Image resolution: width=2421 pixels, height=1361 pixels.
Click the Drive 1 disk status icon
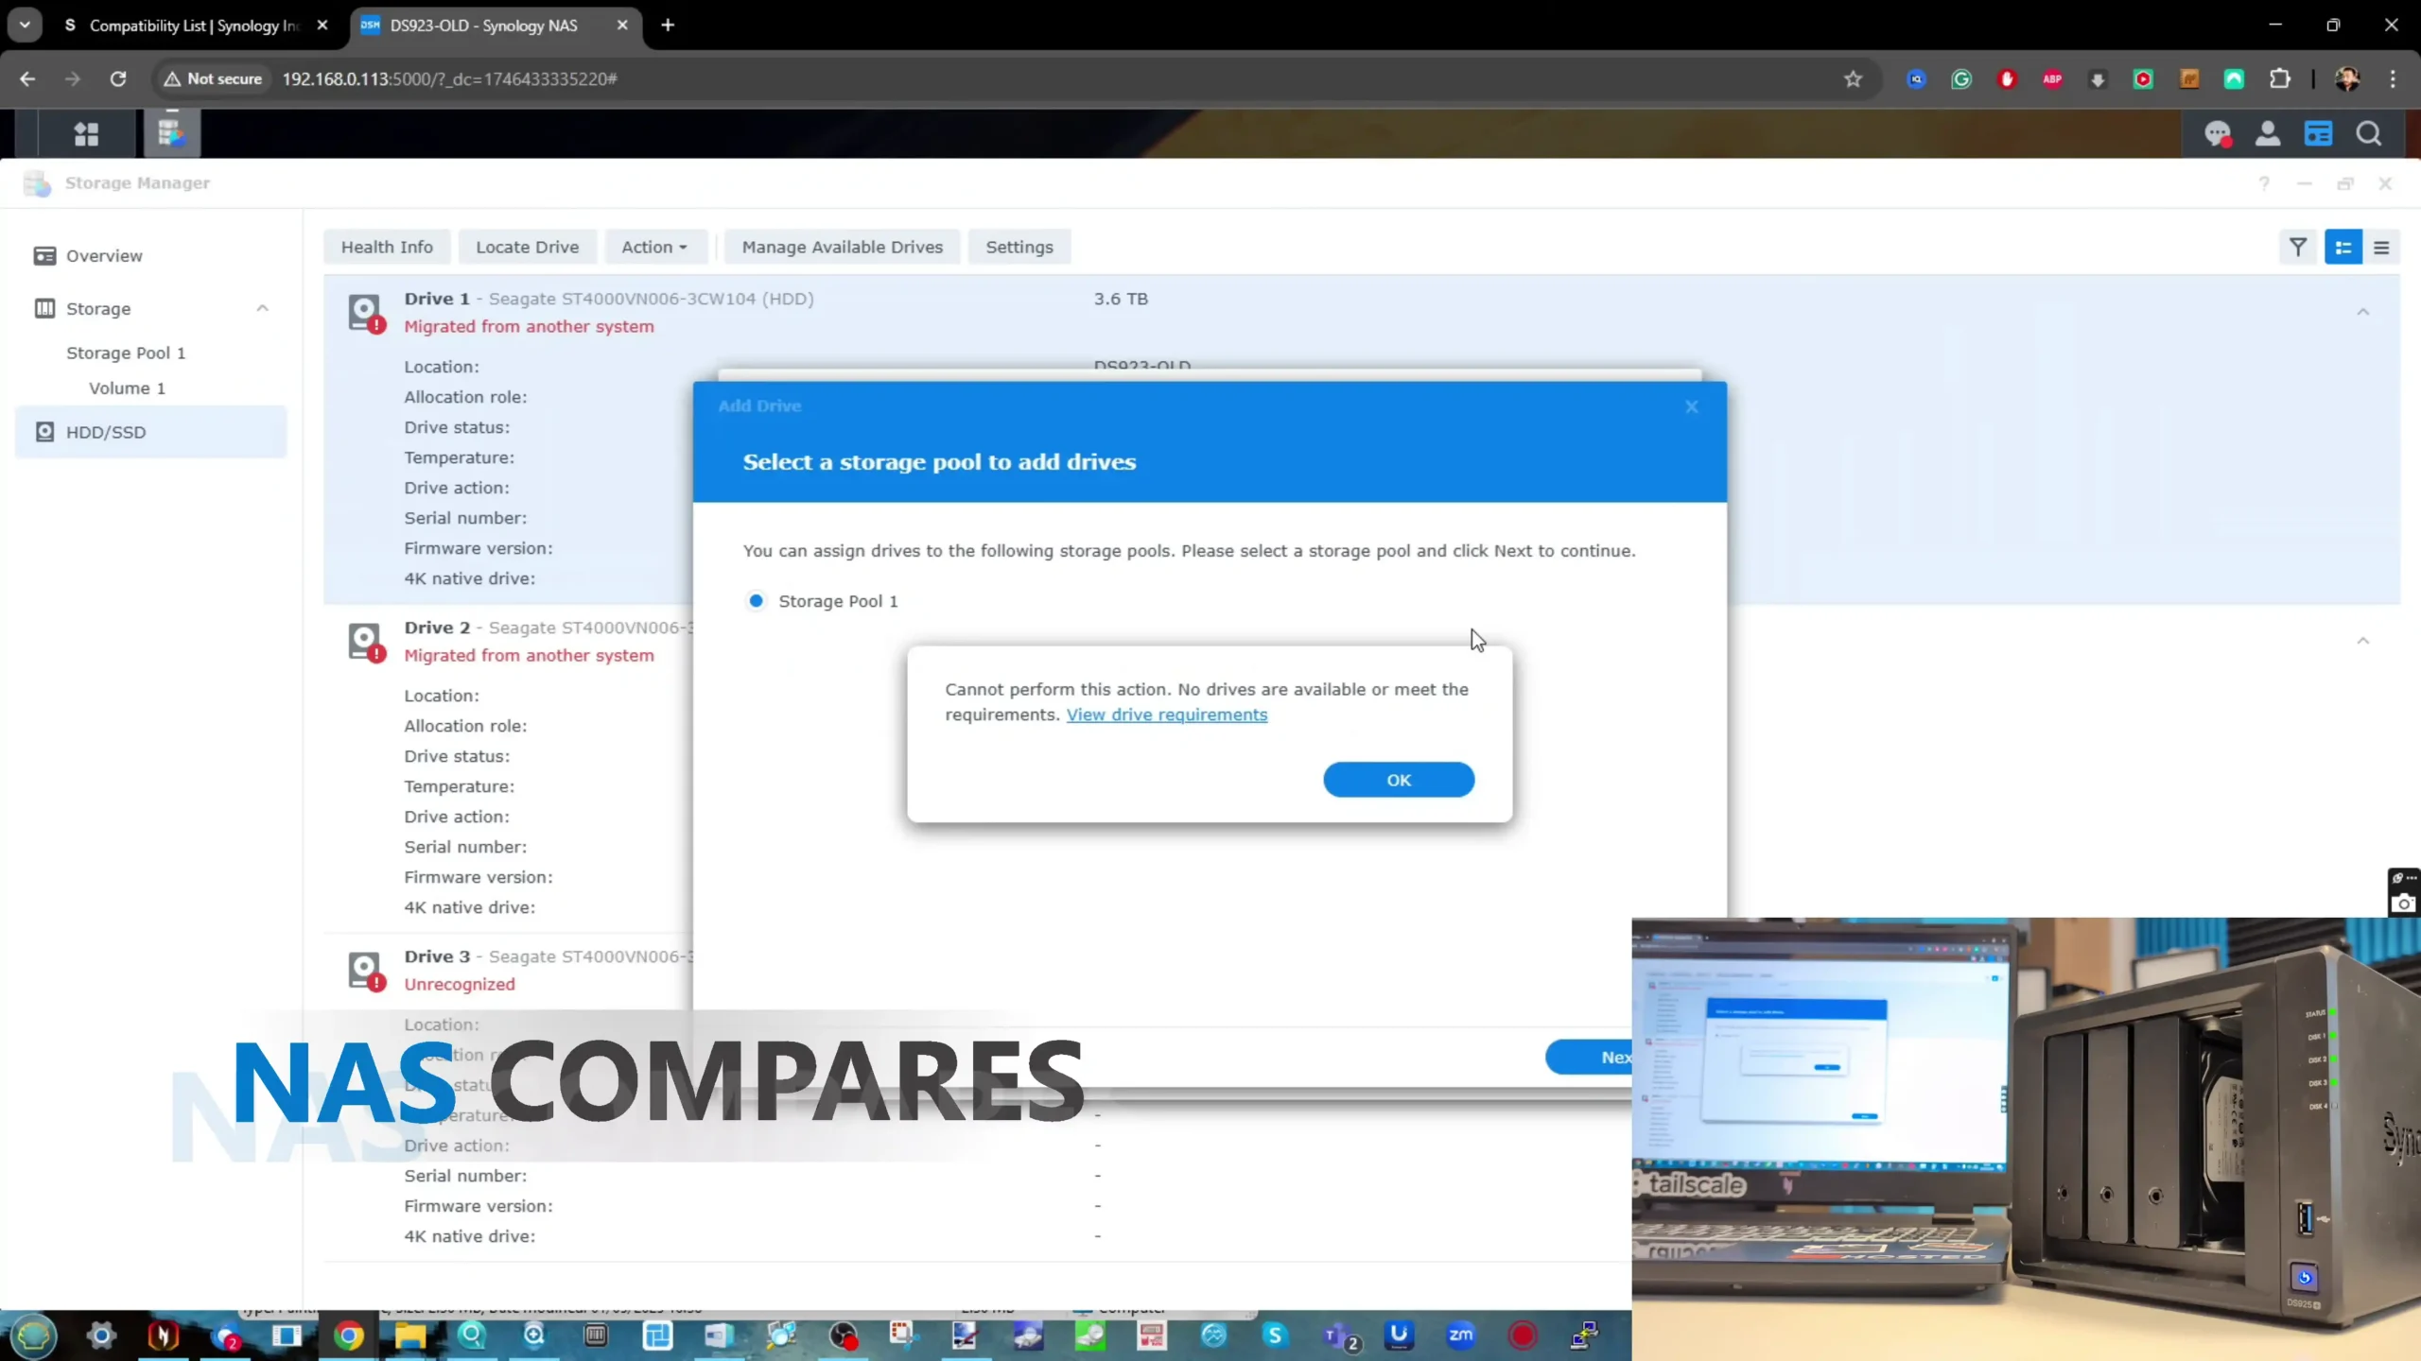coord(366,312)
